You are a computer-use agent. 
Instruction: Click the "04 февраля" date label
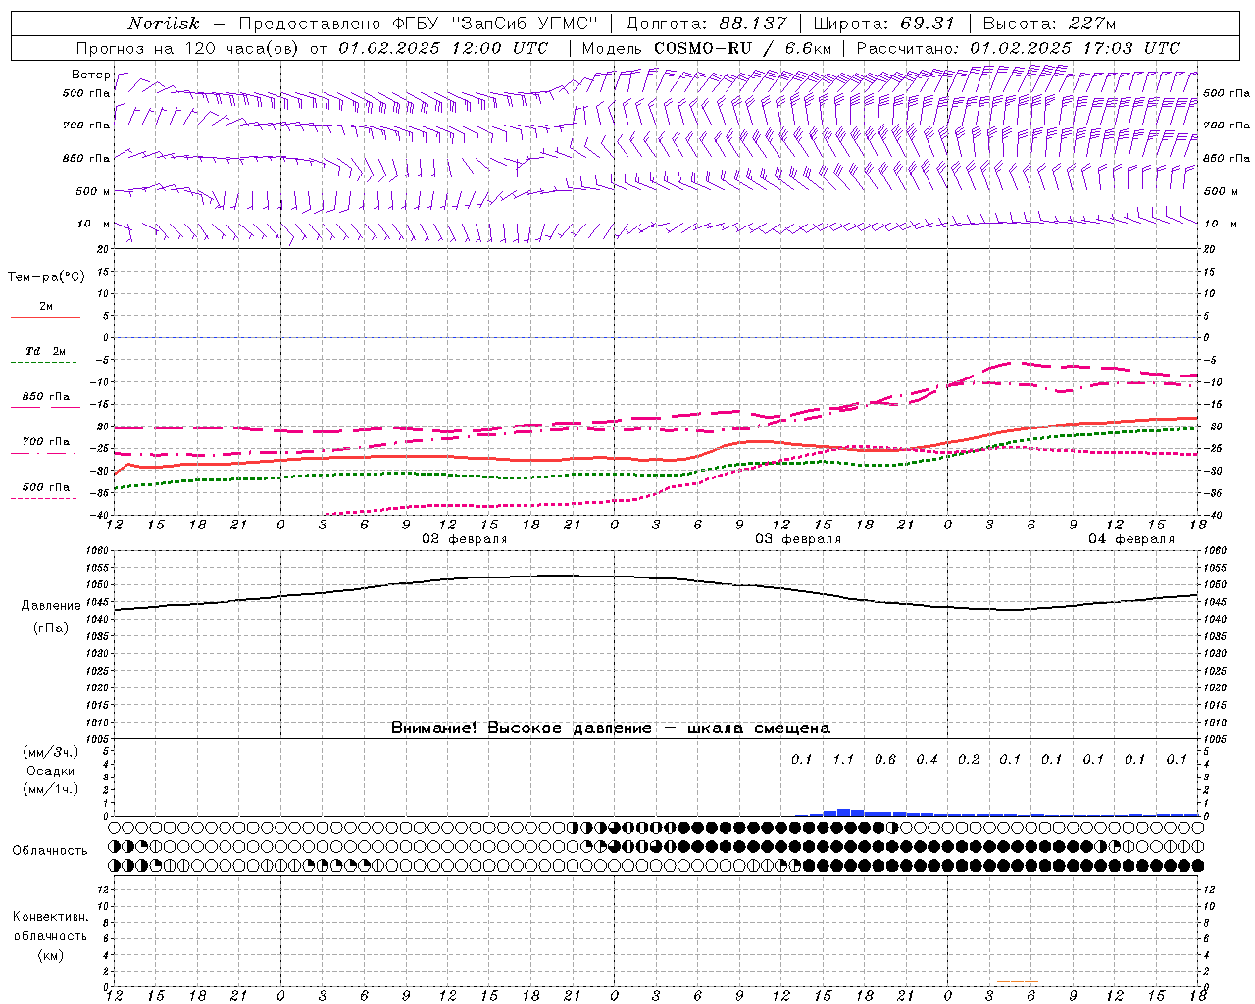pos(1131,539)
